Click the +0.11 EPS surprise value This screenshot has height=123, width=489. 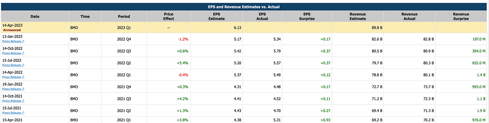(325, 99)
